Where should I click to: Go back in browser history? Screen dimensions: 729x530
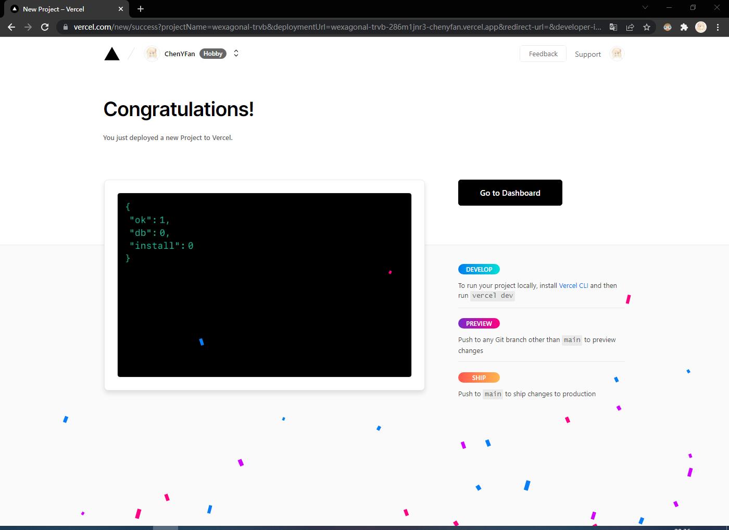pos(11,27)
